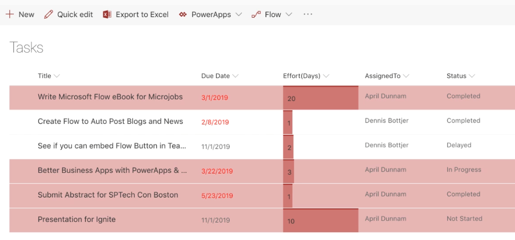This screenshot has height=240, width=515.
Task: Click Completed status in the eBook row
Action: tap(463, 96)
